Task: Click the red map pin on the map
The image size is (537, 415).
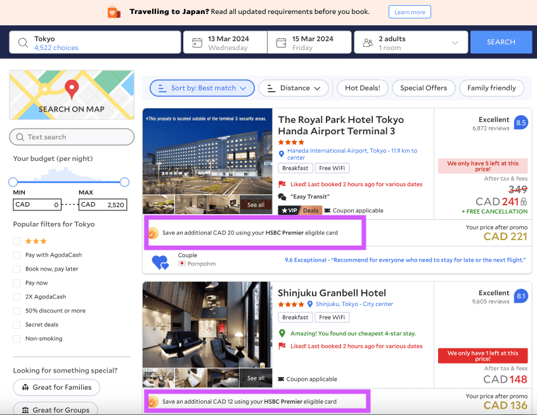Action: pyautogui.click(x=72, y=89)
